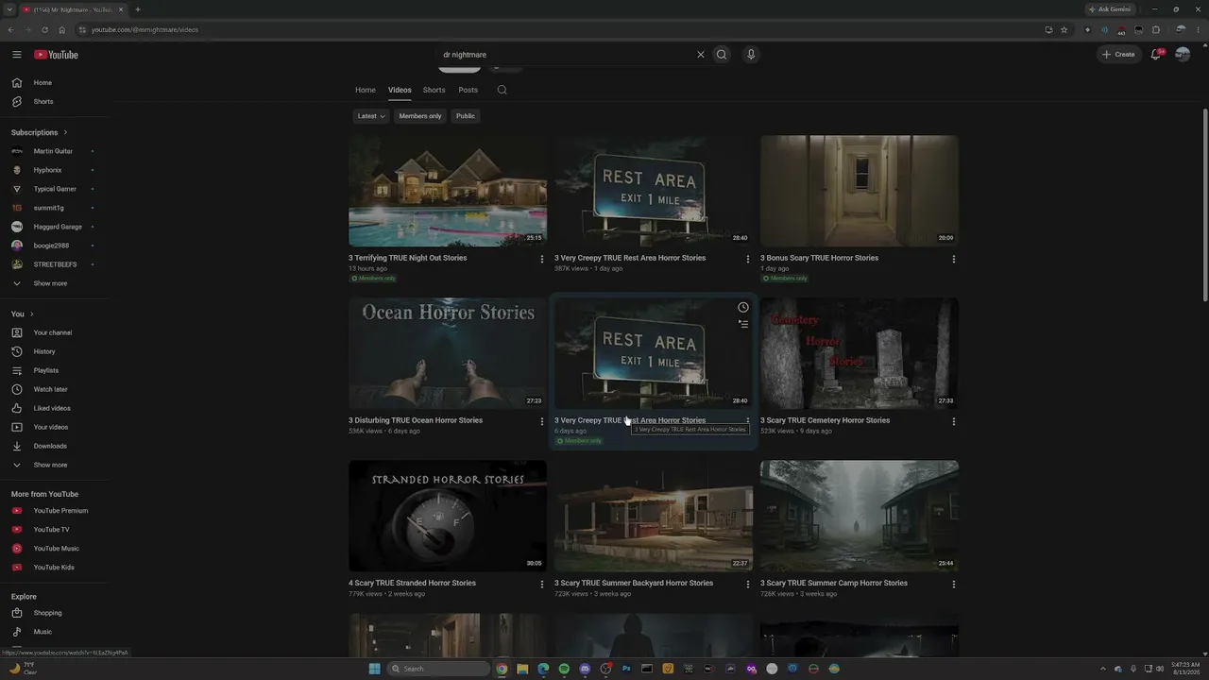Click the browser address bar URL
Viewport: 1209px width, 680px height.
point(145,29)
